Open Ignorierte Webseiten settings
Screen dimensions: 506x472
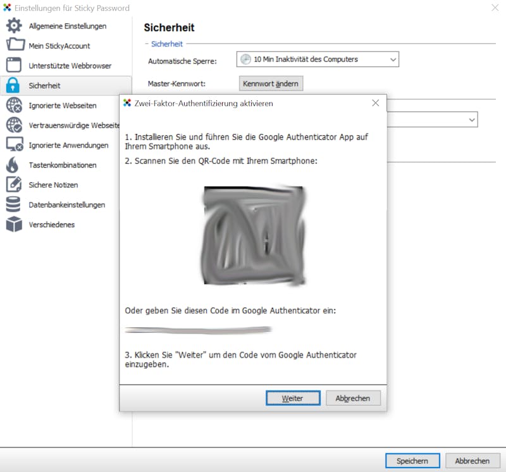tap(63, 106)
